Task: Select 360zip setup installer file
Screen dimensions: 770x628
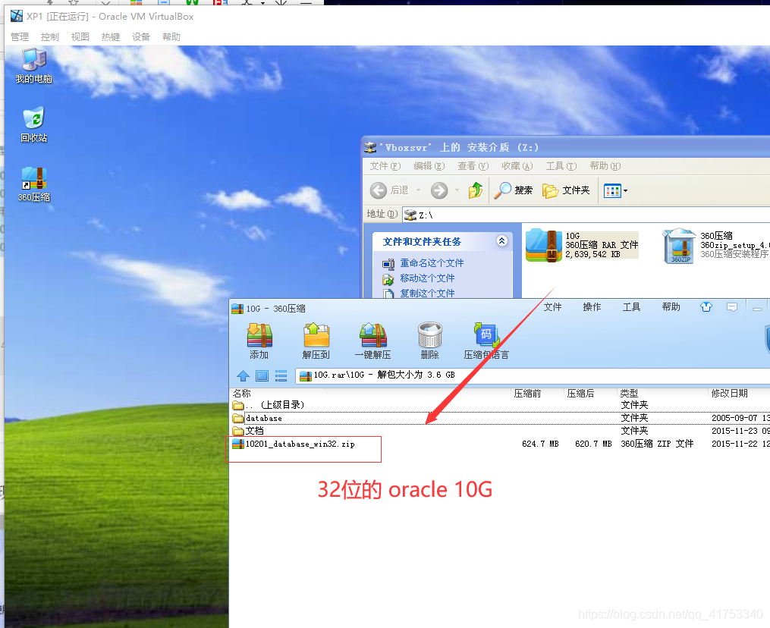Action: (x=715, y=245)
